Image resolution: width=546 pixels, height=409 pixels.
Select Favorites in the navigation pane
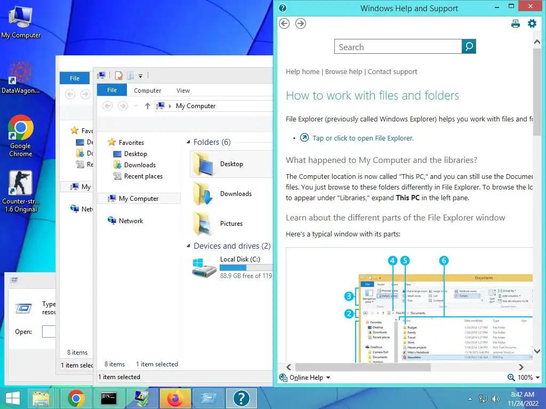131,142
